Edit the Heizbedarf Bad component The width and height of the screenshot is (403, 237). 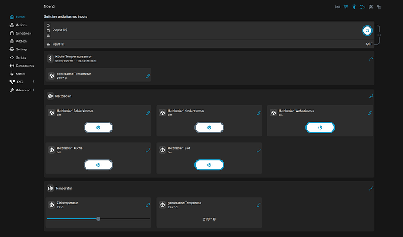point(259,150)
